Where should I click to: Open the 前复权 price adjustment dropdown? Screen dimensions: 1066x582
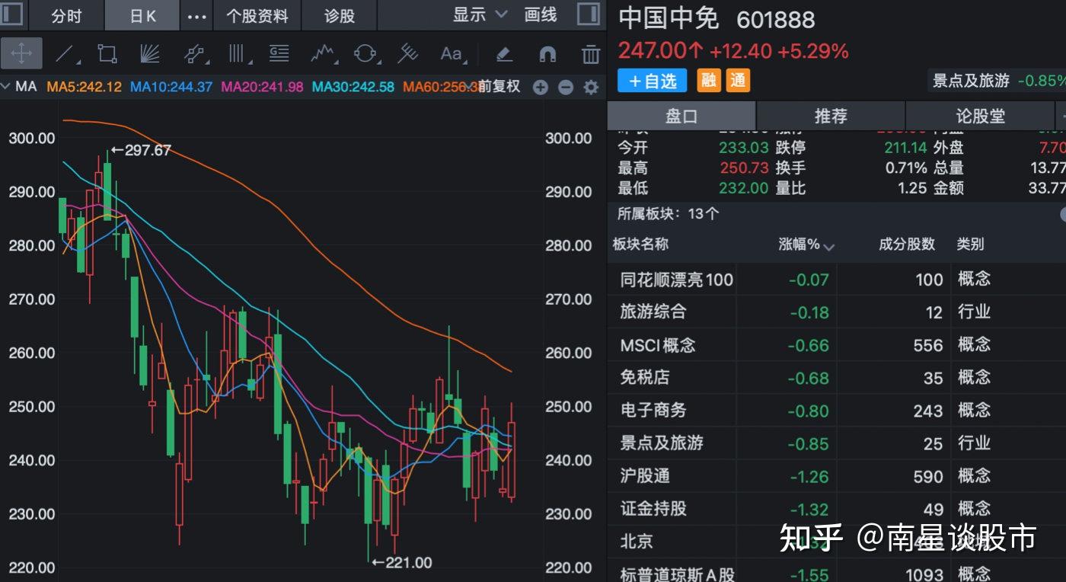click(x=500, y=87)
